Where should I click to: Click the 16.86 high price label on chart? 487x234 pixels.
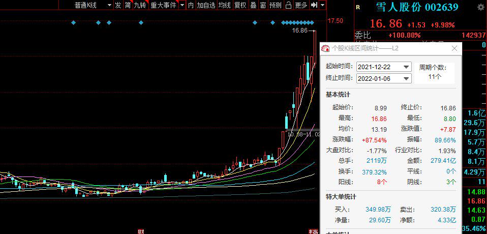click(299, 31)
